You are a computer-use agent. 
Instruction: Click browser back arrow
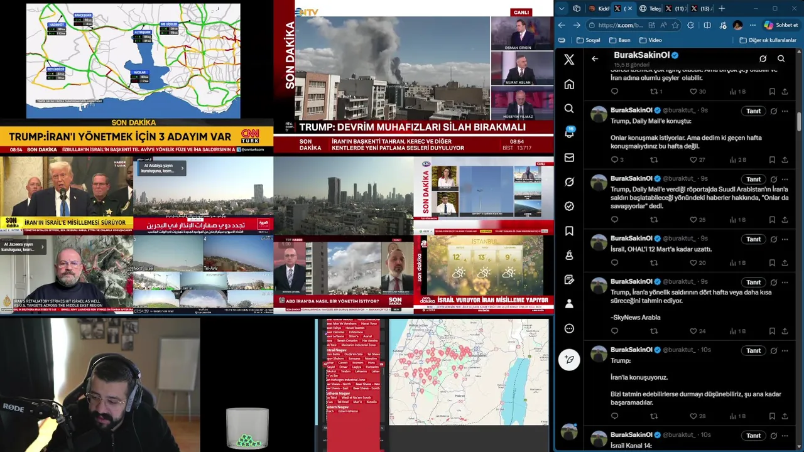point(562,25)
